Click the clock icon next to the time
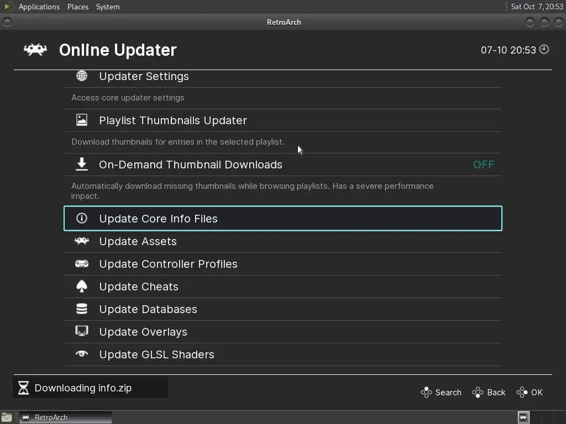This screenshot has width=566, height=424. point(544,49)
